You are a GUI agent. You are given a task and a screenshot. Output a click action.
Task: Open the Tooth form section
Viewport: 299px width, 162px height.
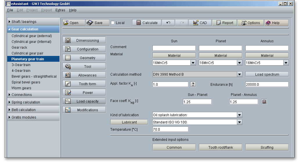click(x=84, y=84)
